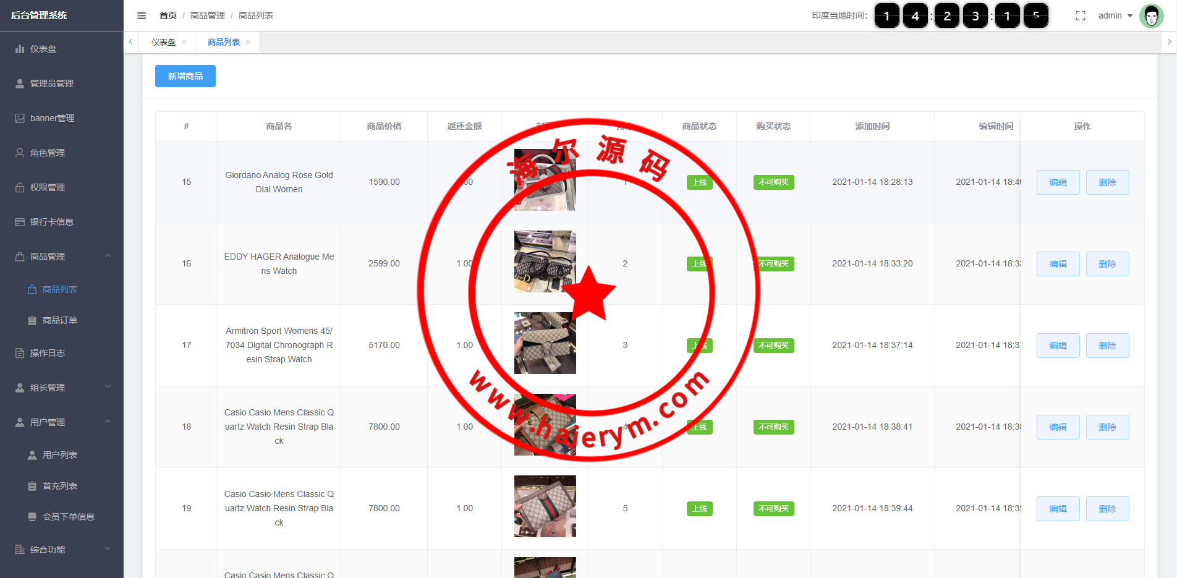
Task: Open 仪表盘 dashboard in the sidebar
Action: tap(43, 49)
